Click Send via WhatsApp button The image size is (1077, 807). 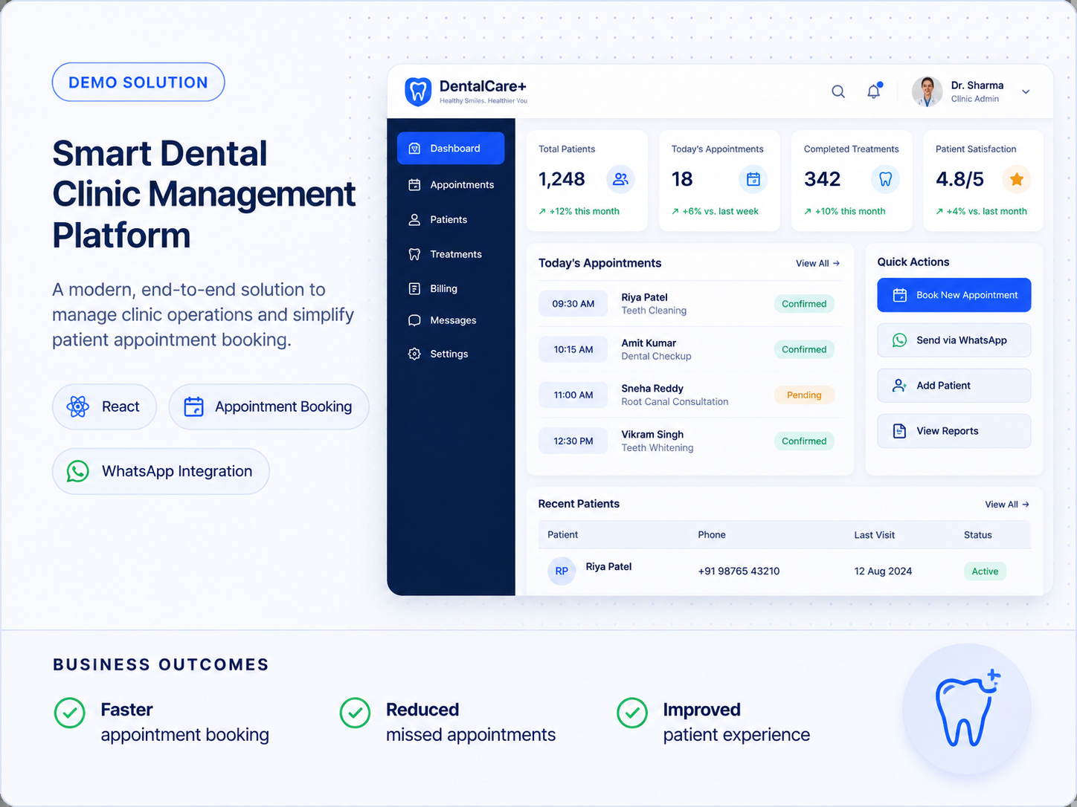coord(954,340)
